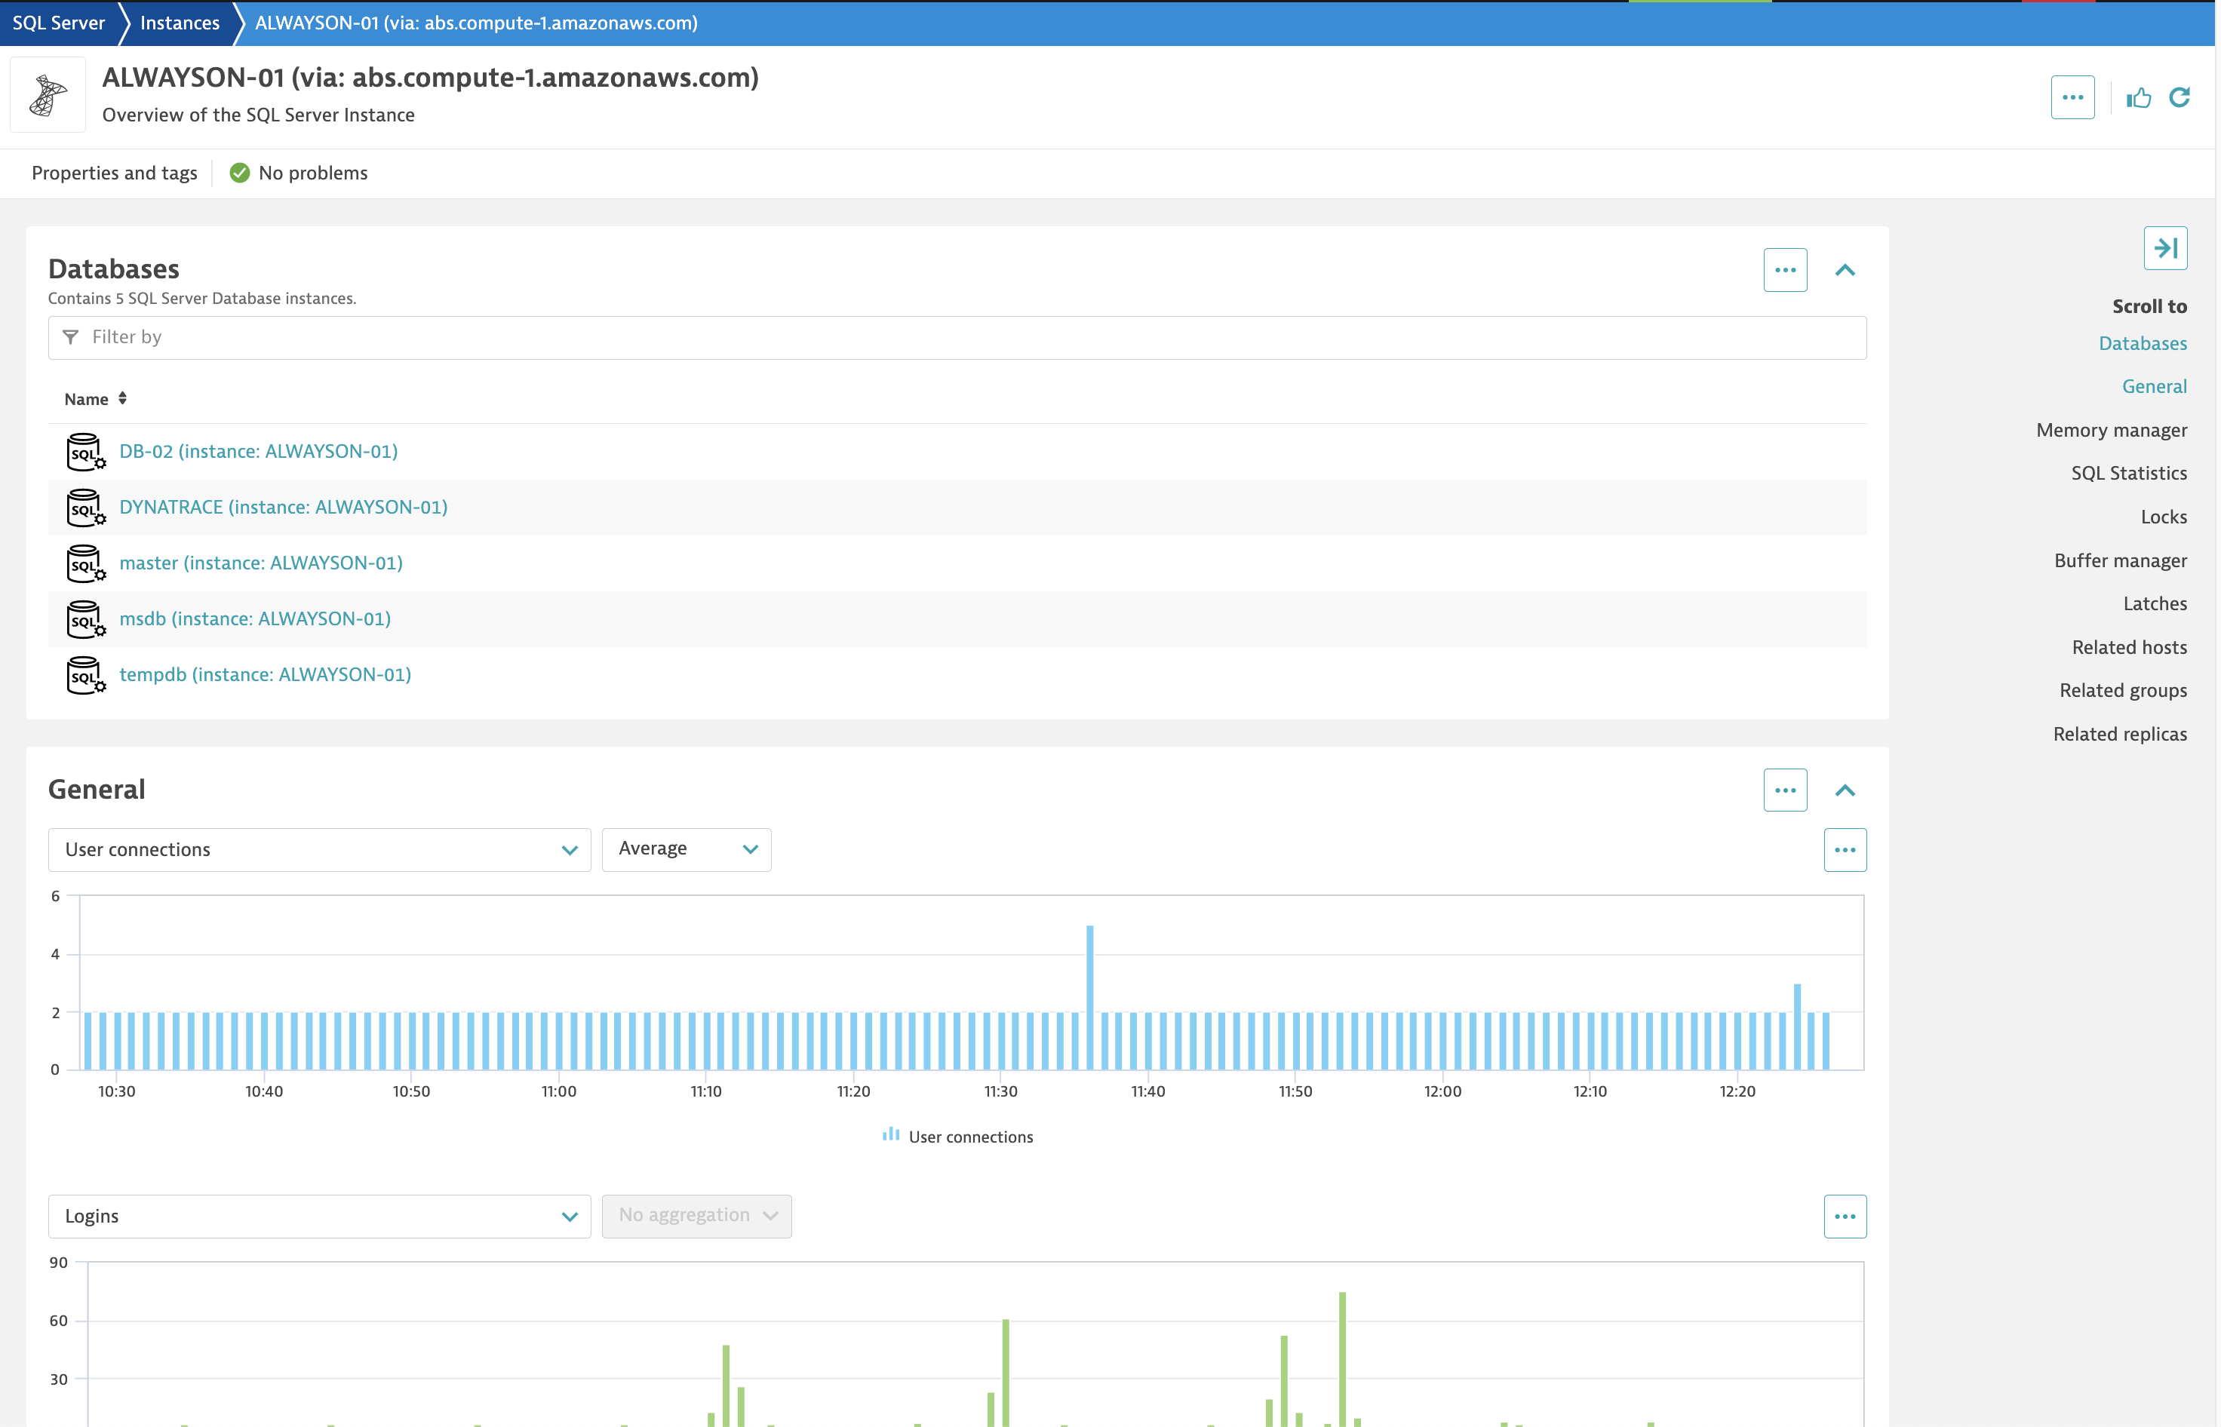Viewport: 2221px width, 1427px height.
Task: Open the Average aggregation dropdown
Action: pyautogui.click(x=685, y=848)
